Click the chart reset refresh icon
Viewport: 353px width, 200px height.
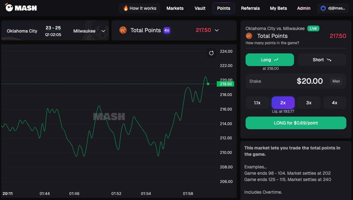(211, 53)
